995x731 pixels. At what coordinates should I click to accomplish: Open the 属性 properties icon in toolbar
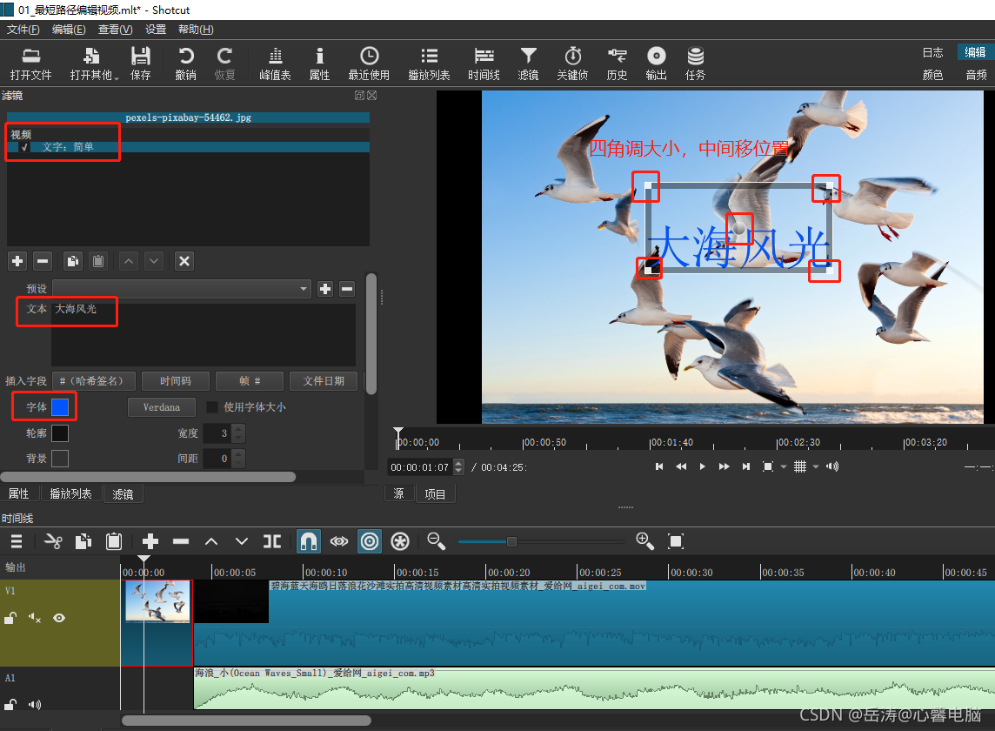click(319, 64)
